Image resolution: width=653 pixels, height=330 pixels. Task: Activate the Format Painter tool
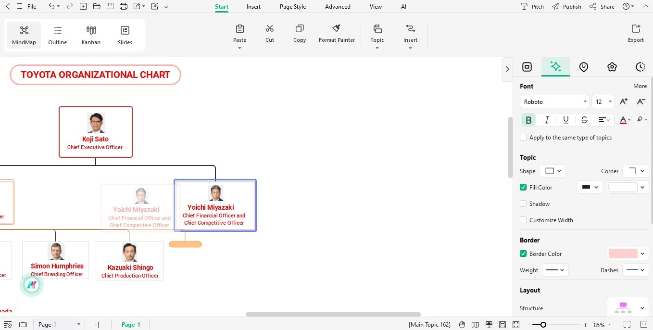(337, 33)
